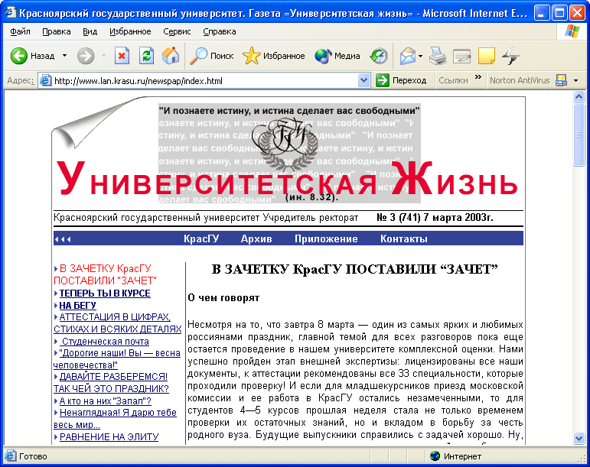Click status bar text Готово

tap(33, 456)
